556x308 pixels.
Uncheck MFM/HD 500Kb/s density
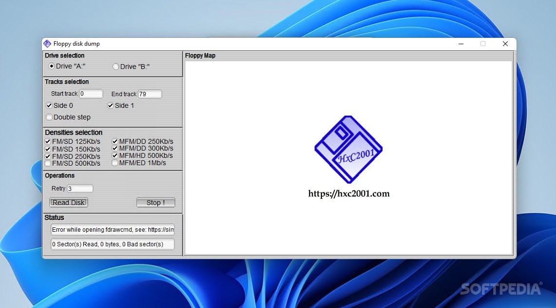[x=115, y=155]
